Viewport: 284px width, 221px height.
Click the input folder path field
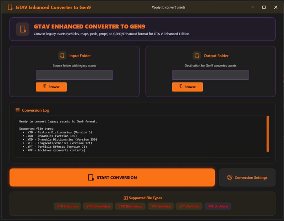click(x=74, y=75)
